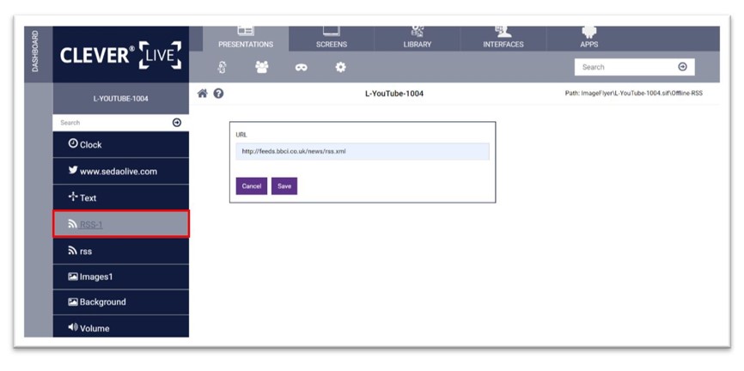Open the Volume item in sidebar

(x=121, y=327)
